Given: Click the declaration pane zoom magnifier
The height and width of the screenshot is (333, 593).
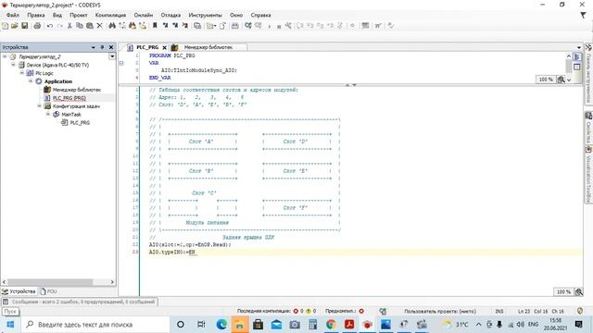Looking at the screenshot, I should [x=561, y=80].
